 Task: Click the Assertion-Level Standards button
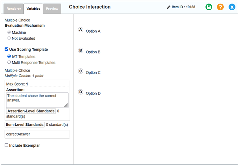(31, 111)
